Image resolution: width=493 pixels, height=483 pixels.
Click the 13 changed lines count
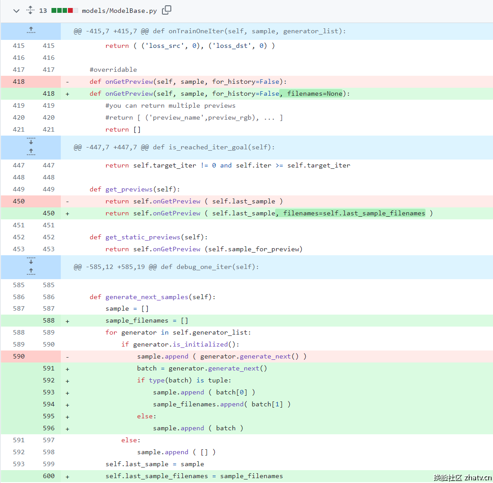[x=43, y=11]
